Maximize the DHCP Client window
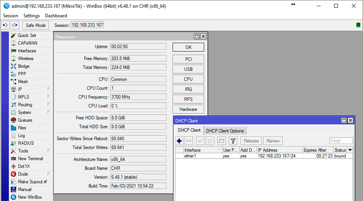The width and height of the screenshot is (363, 201). click(x=344, y=120)
